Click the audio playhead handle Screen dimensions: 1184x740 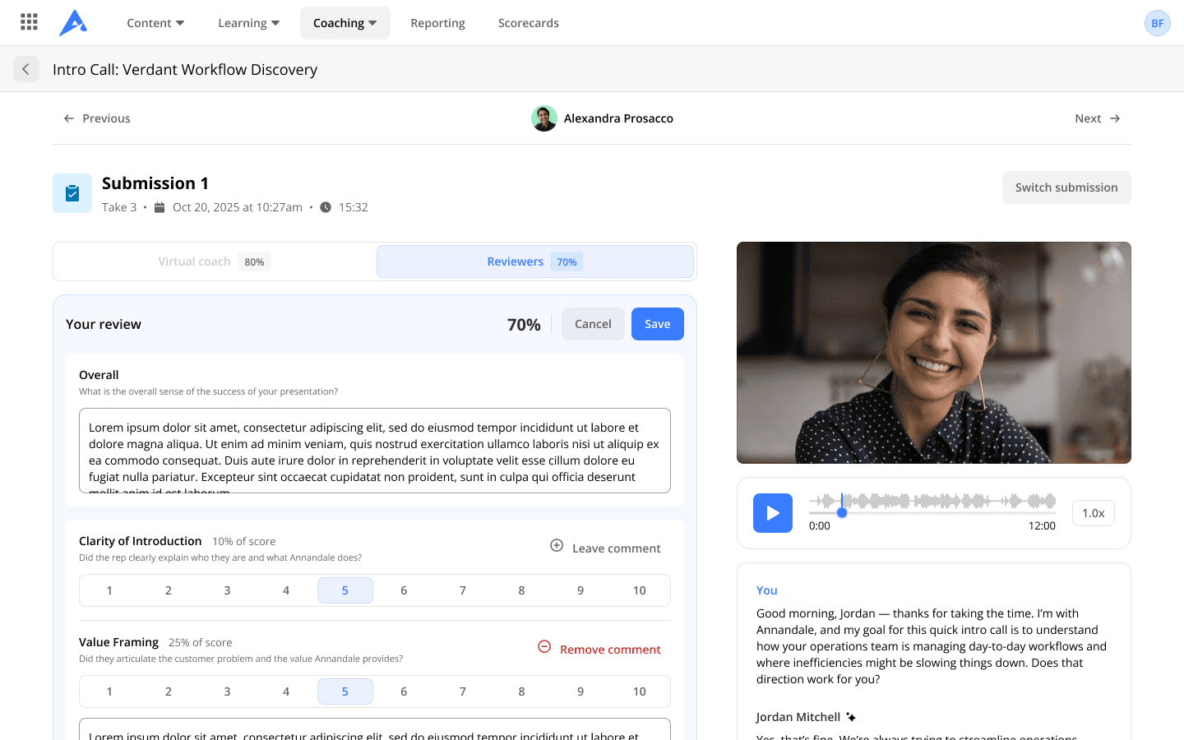tap(842, 512)
